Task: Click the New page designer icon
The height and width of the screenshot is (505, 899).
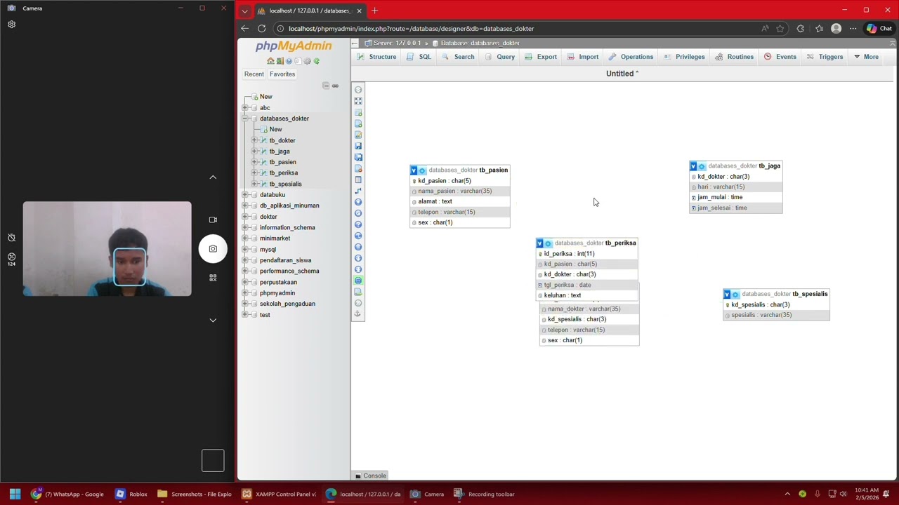Action: [x=358, y=123]
